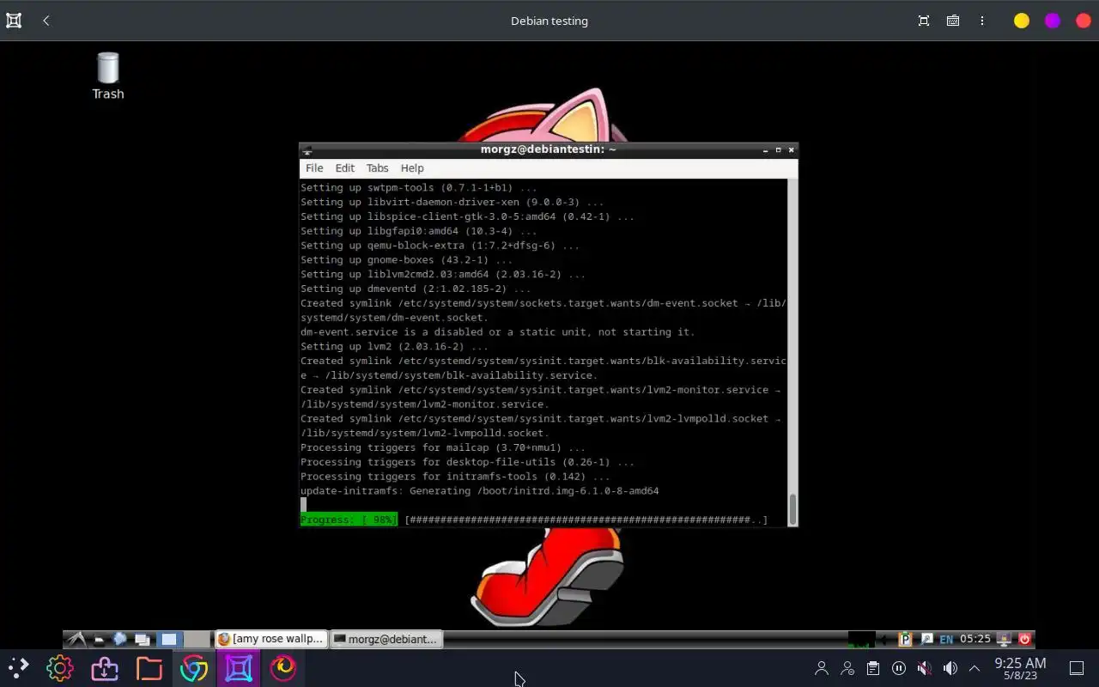Click the CPU usage monitor graph
The height and width of the screenshot is (687, 1099).
pos(862,640)
